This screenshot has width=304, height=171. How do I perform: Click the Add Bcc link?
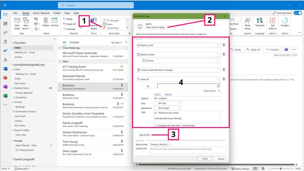tap(168, 94)
